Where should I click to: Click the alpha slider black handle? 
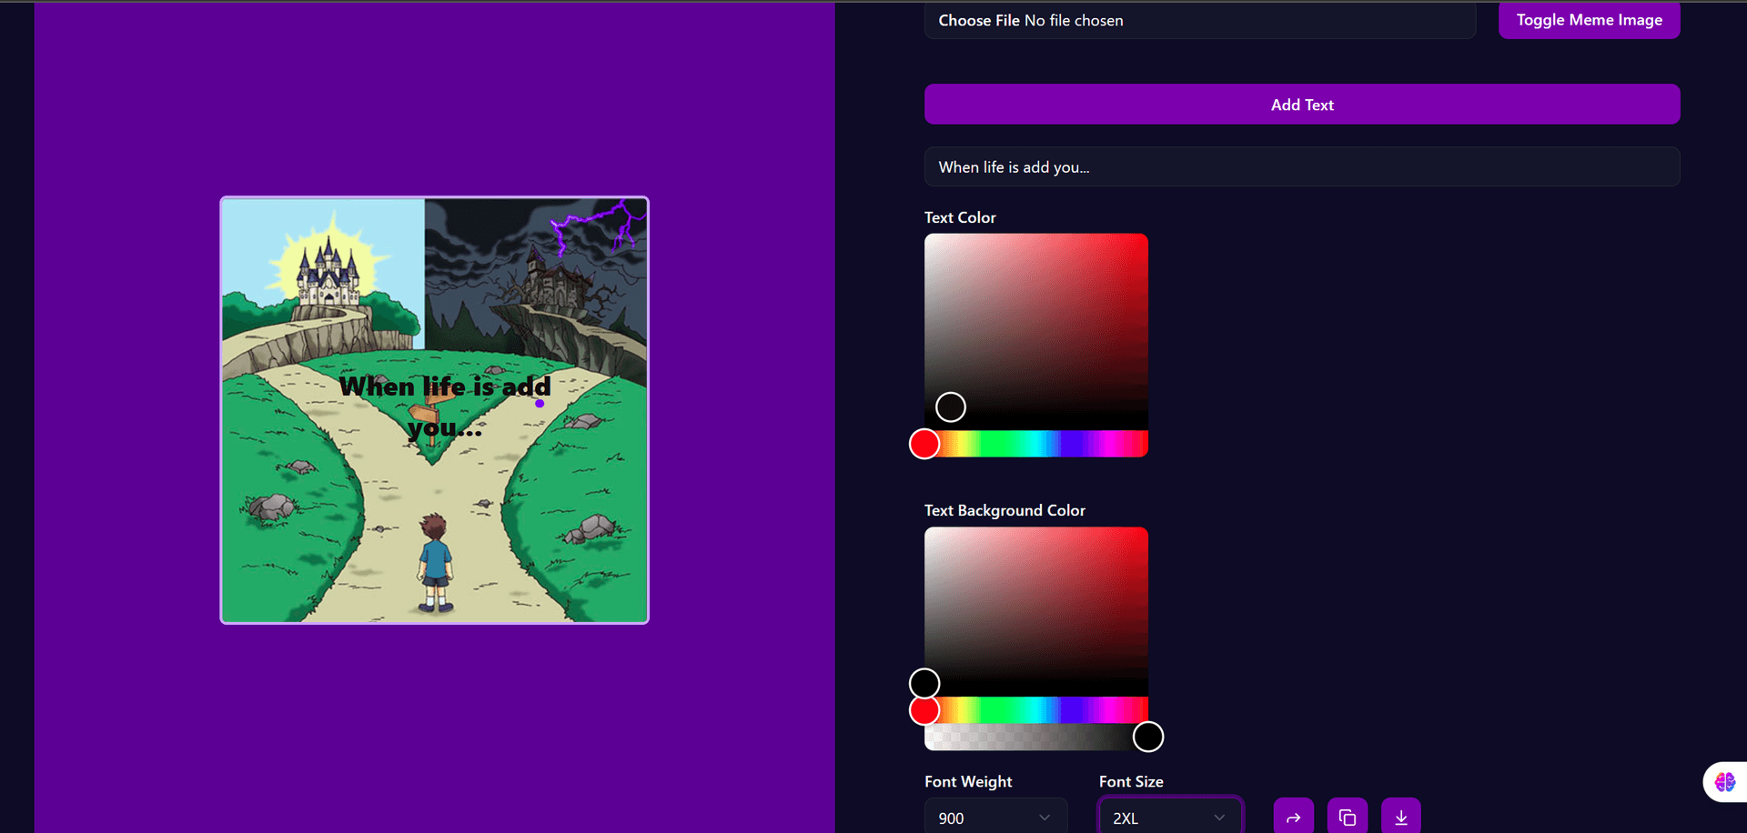[x=1148, y=737]
